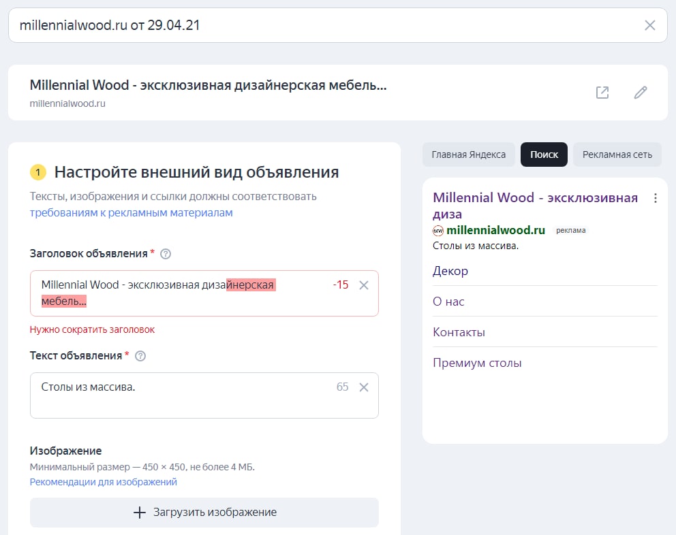Open the ad preview three-dot menu
Viewport: 676px width, 535px height.
point(656,198)
